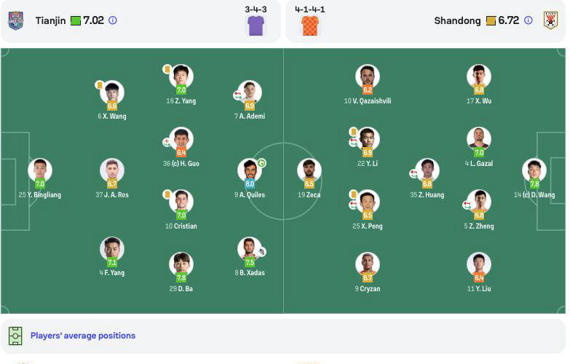
Task: Select the yellow Shandong rating color box
Action: (x=491, y=20)
